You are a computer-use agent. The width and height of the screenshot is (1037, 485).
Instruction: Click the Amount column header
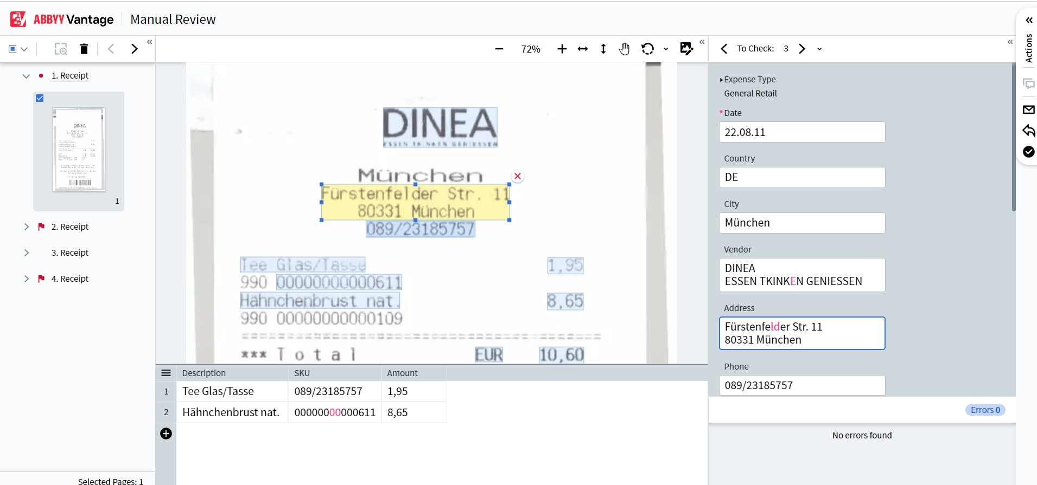coord(414,373)
